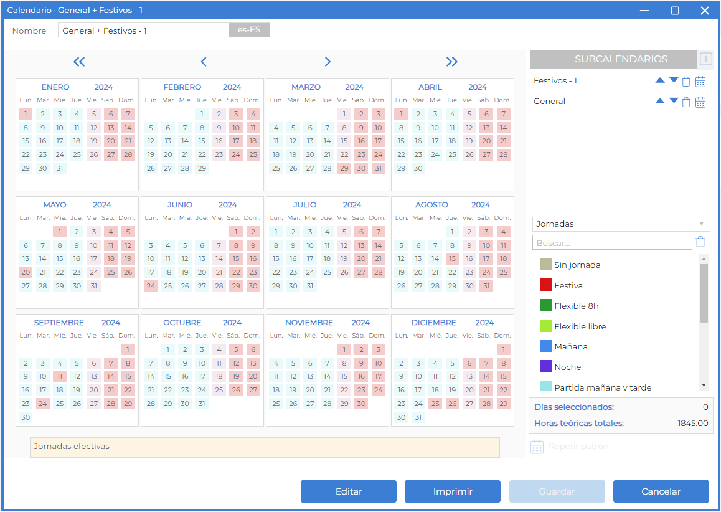Cancel the calendar dialog
Screen dimensions: 721x512
click(661, 491)
